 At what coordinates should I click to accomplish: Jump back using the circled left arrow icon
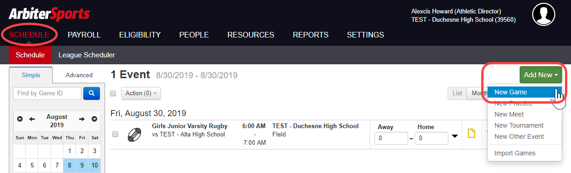pos(20,119)
